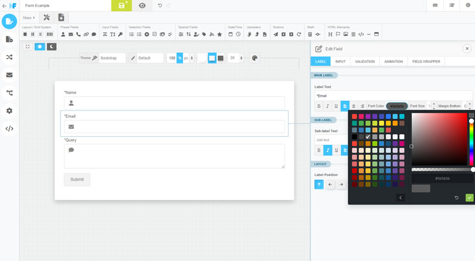
Task: Click the 30 padding stepper arrows
Action: (x=241, y=58)
